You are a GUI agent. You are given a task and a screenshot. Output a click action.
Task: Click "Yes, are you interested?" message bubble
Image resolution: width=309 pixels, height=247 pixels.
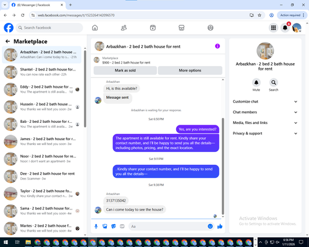(197, 129)
